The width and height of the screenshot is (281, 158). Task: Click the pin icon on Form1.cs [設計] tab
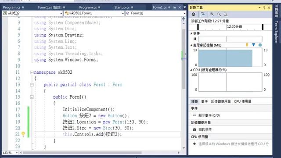click(64, 7)
